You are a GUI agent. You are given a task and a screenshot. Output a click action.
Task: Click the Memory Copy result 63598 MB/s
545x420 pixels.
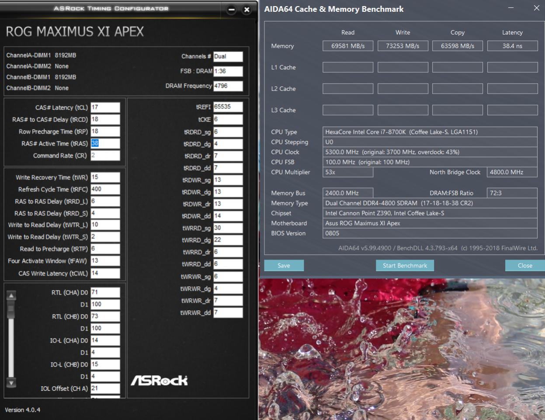pyautogui.click(x=458, y=46)
